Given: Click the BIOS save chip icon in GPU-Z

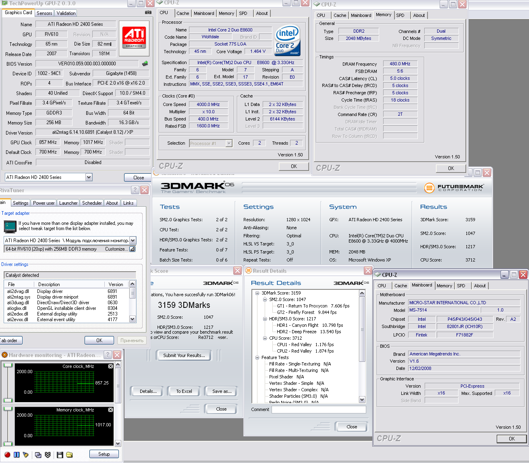Looking at the screenshot, I should point(145,63).
